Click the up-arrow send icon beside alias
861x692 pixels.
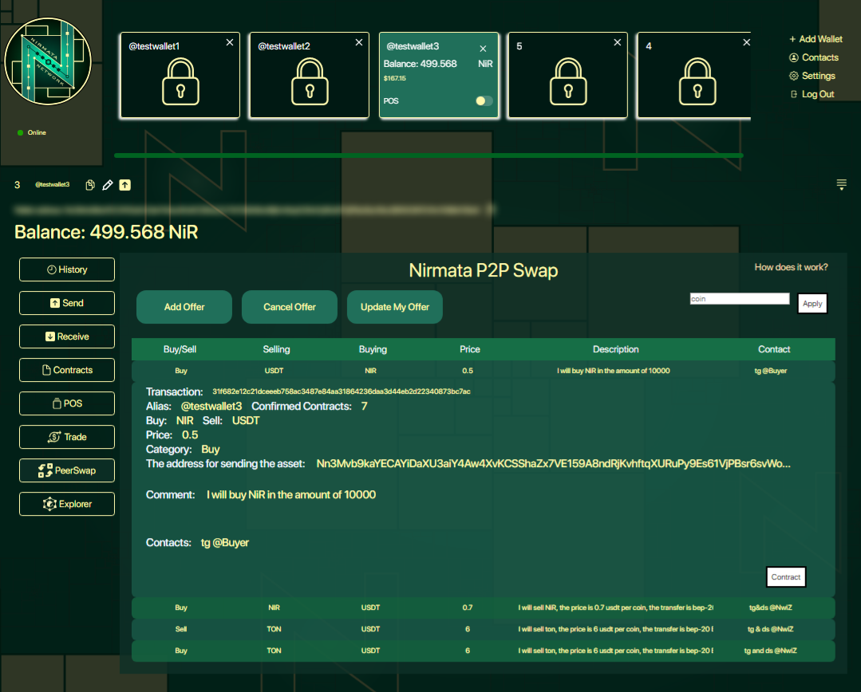click(x=125, y=185)
